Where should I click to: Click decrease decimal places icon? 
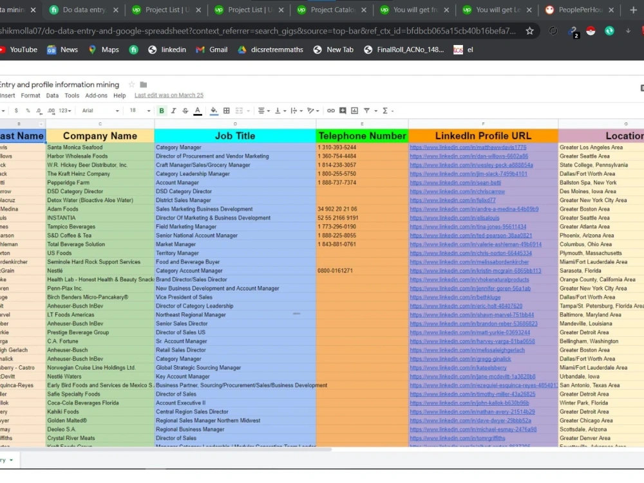pyautogui.click(x=39, y=111)
